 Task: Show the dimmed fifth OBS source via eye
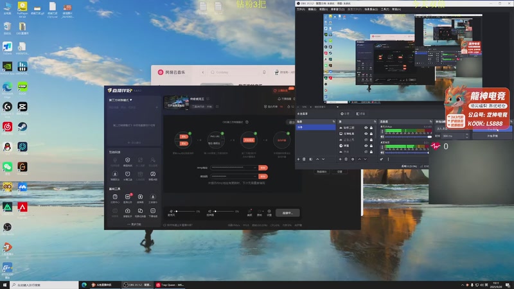[x=366, y=152]
